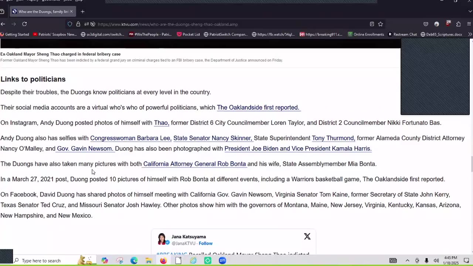Screen dimensions: 473x266
Task: Go back to previous page
Action: 3,24
